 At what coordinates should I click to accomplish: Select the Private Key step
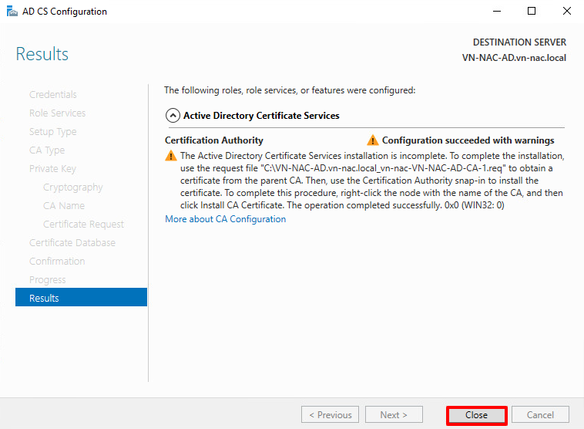click(x=52, y=169)
